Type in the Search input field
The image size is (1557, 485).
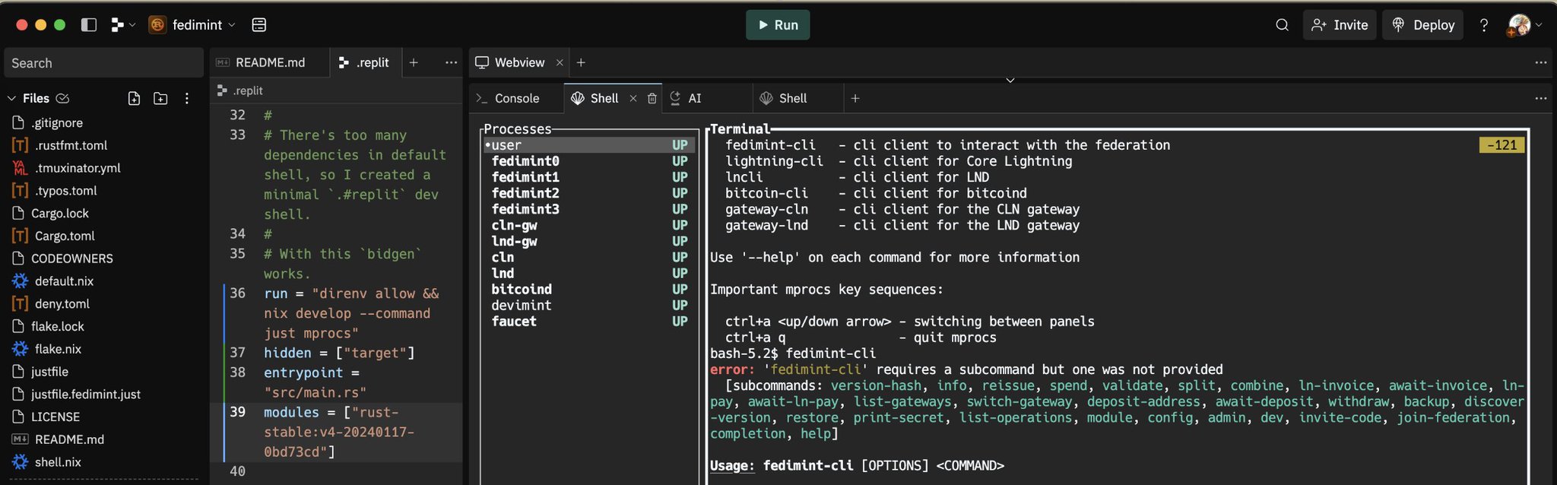pyautogui.click(x=103, y=63)
